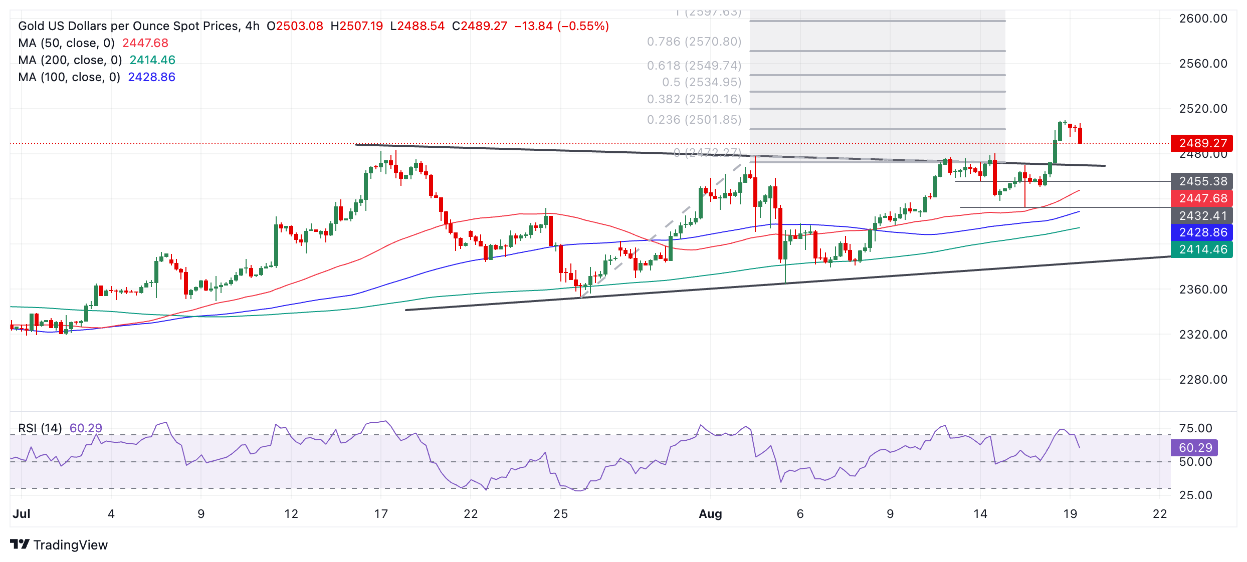1247x562 pixels.
Task: Click the 0.236 (2501.85) Fibonacci level label
Action: tap(694, 120)
